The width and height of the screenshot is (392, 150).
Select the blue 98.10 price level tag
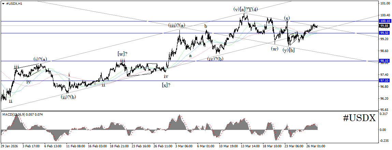(384, 61)
